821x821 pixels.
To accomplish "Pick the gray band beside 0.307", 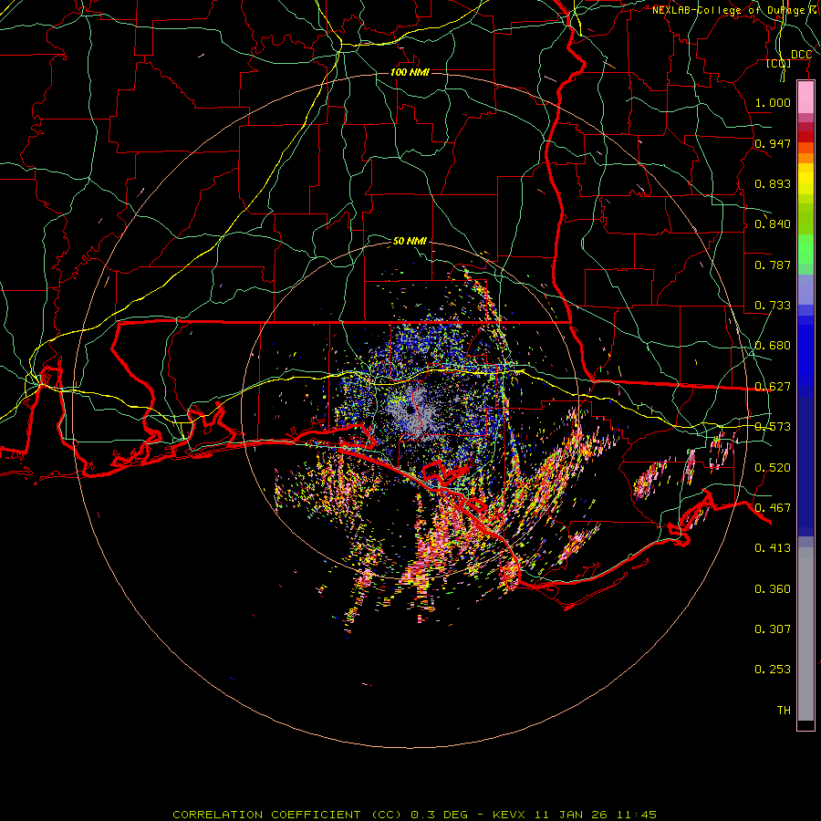I will (x=805, y=634).
